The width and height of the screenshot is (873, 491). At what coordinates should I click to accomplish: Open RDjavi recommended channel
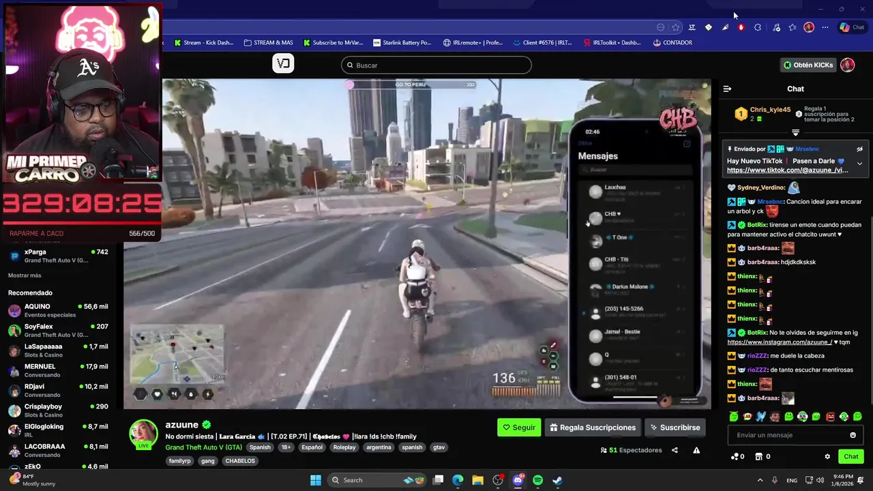[x=58, y=390]
